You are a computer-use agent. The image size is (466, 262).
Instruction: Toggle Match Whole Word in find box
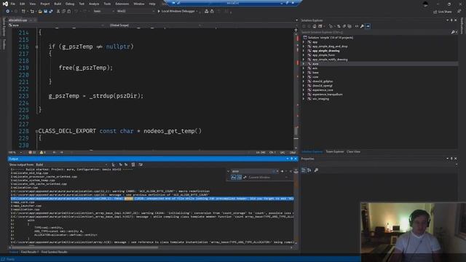click(240, 178)
